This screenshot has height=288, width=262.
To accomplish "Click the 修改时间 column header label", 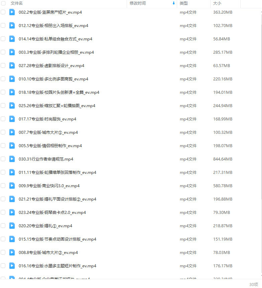I will coord(138,3).
